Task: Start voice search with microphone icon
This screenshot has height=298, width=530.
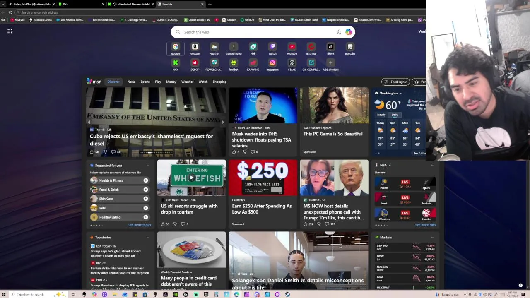Action: coord(339,32)
